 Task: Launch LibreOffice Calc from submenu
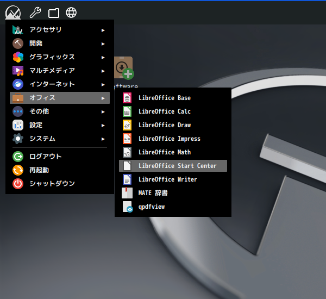click(x=173, y=111)
